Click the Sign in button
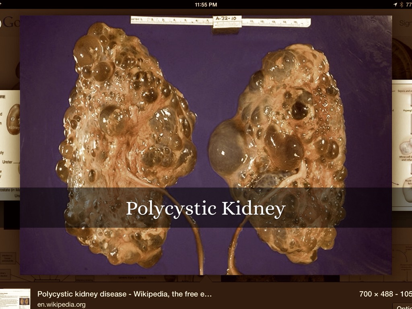Screen dimensions: 412x309 (404, 23)
